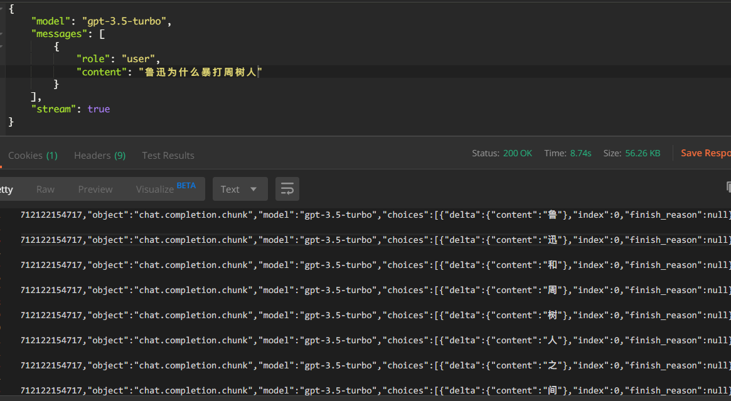
Task: Click the "role" key in request body
Action: click(93, 59)
